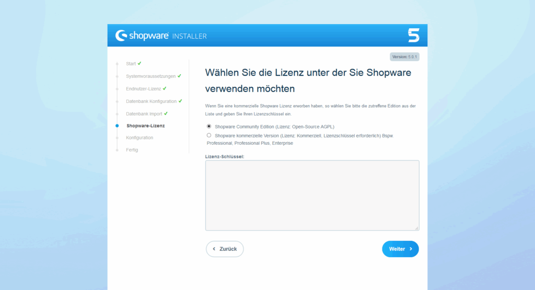
Task: Click the blue Shopware-Lizenz step bullet
Action: 117,126
